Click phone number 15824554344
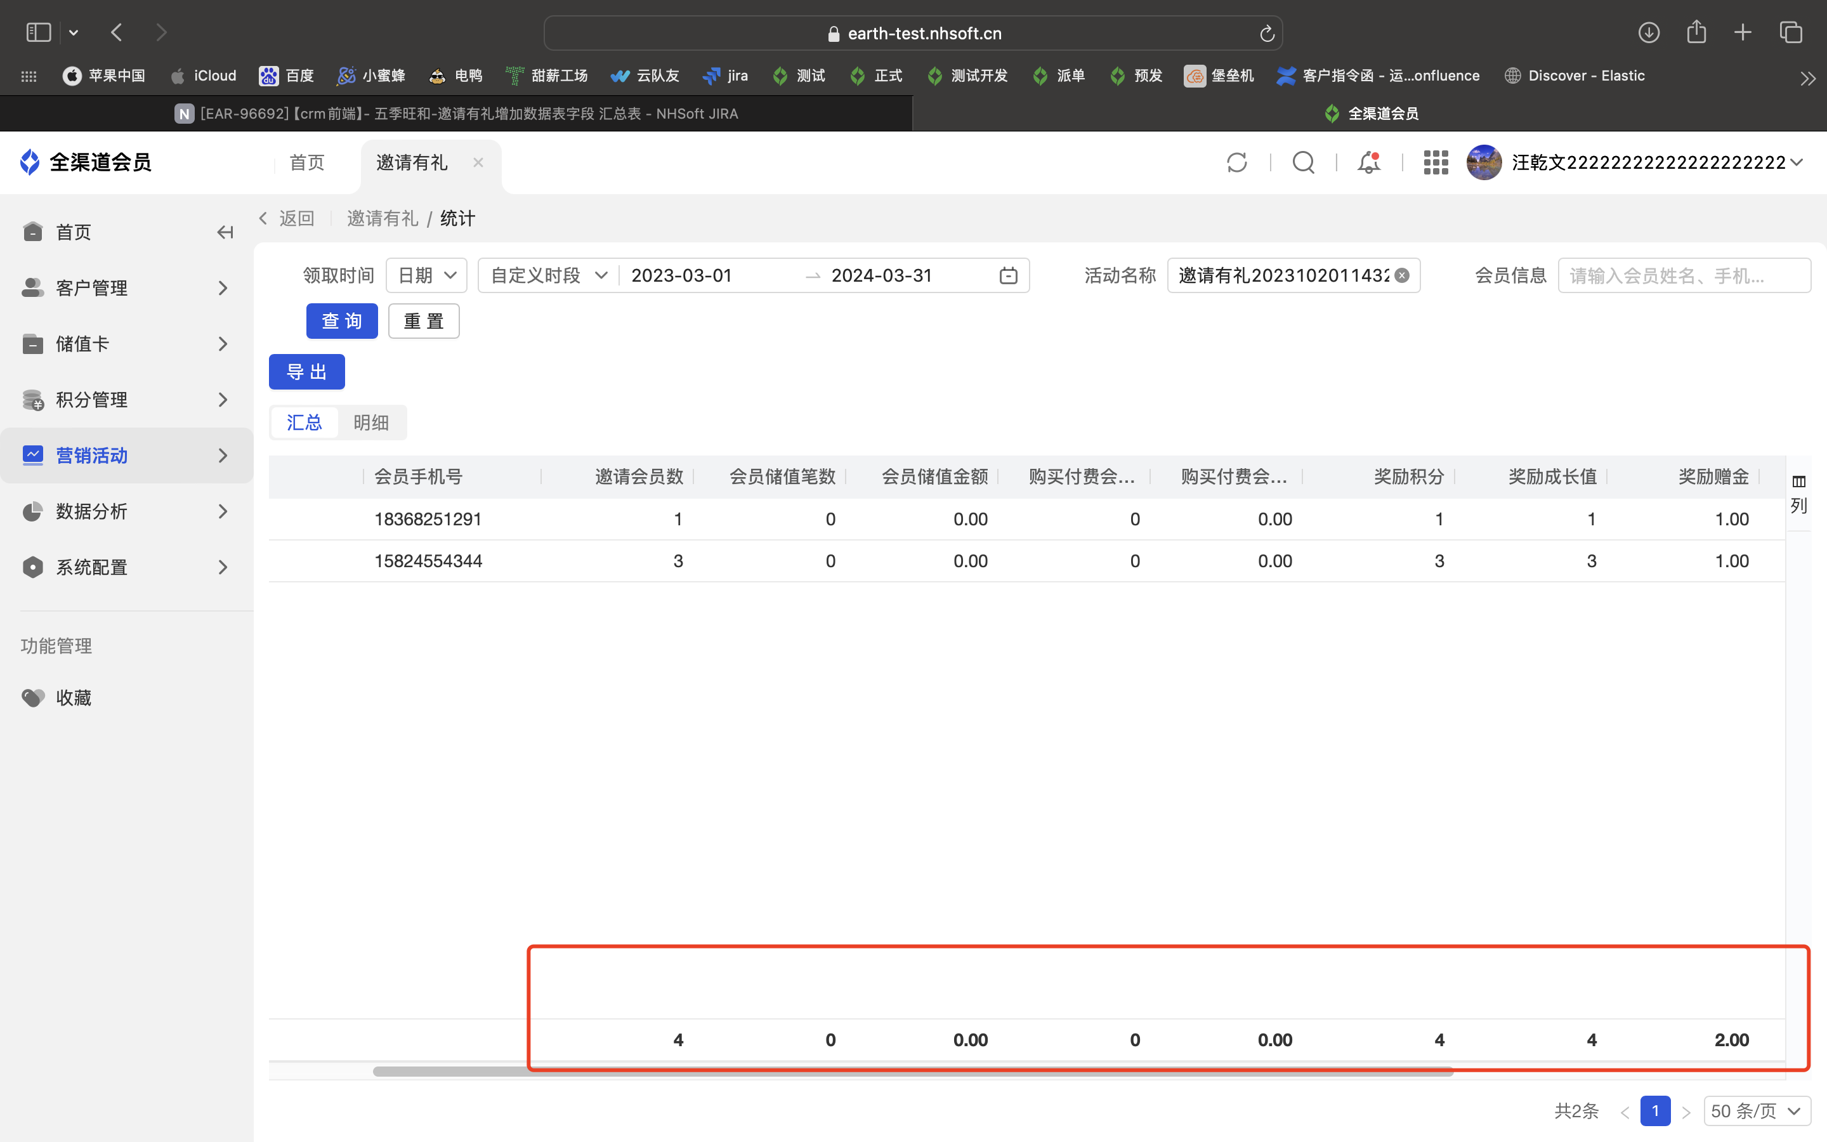Screen dimensions: 1827x1142 (x=428, y=561)
